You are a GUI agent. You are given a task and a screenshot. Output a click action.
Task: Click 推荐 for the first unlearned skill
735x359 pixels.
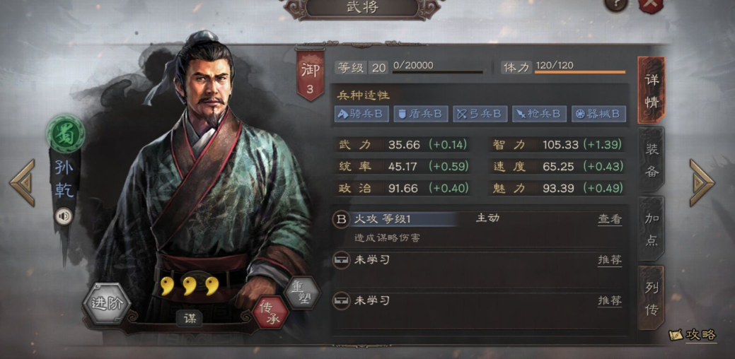(x=610, y=260)
